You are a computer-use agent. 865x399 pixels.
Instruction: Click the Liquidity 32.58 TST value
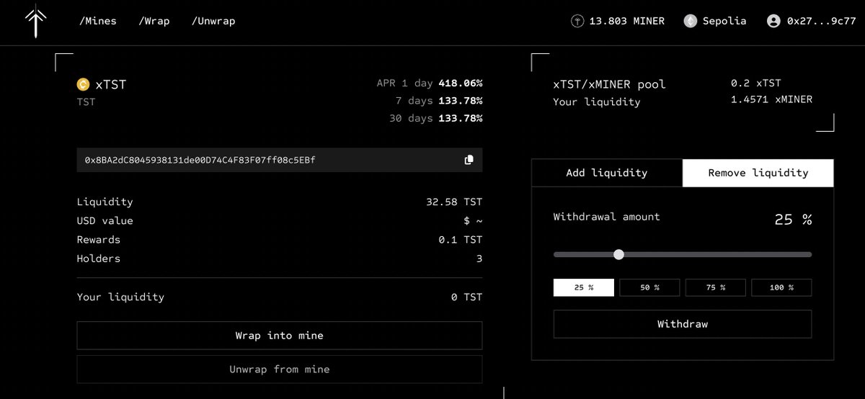[x=454, y=202]
